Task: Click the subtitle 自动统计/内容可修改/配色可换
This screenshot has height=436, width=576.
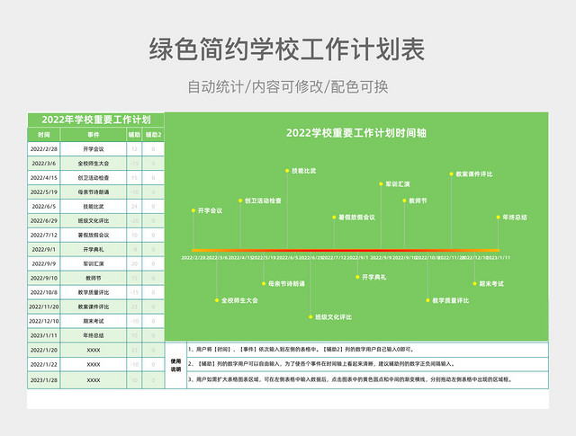Action: tap(288, 87)
